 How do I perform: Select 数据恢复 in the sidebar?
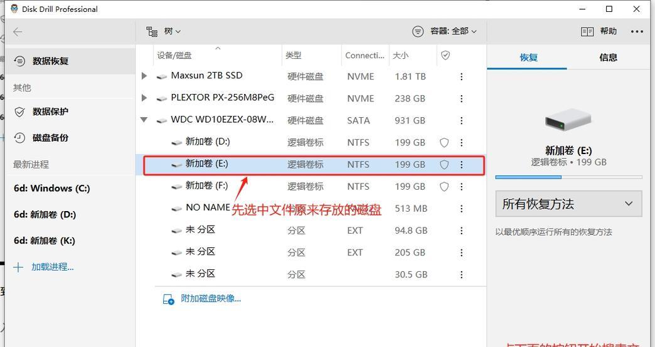tap(70, 61)
